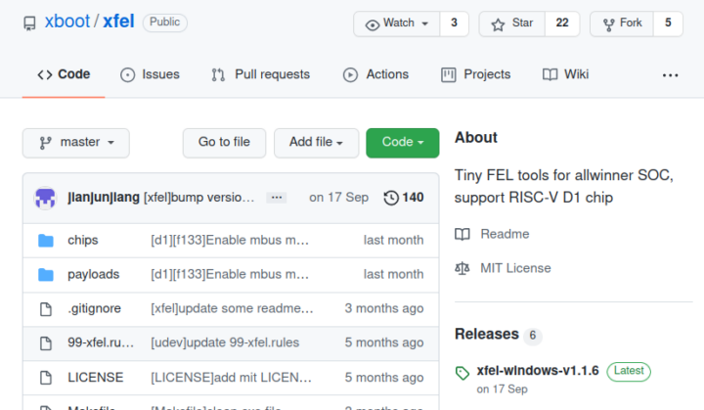The height and width of the screenshot is (410, 704).
Task: Expand the green Code dropdown
Action: tap(402, 143)
